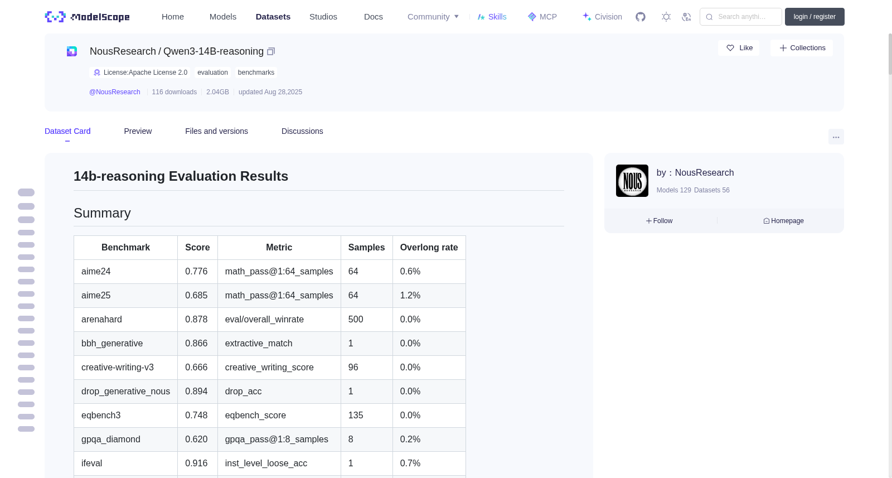Copy the dataset name with the copy icon
The image size is (892, 478).
[271, 51]
